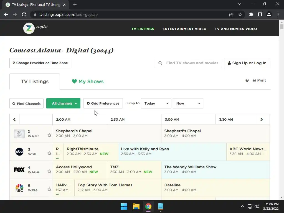Open ABC World News listing
Viewport: 284px width, 213px height.
coord(248,152)
